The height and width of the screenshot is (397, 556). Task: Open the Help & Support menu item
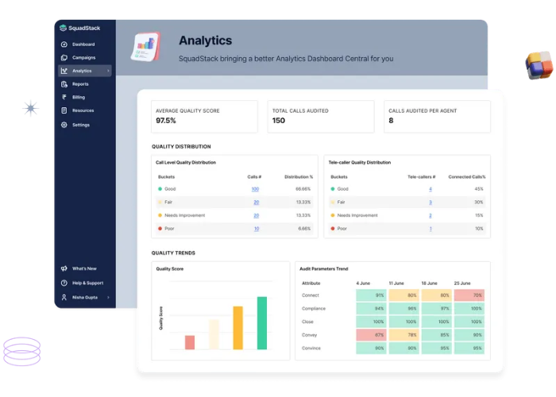coord(87,283)
